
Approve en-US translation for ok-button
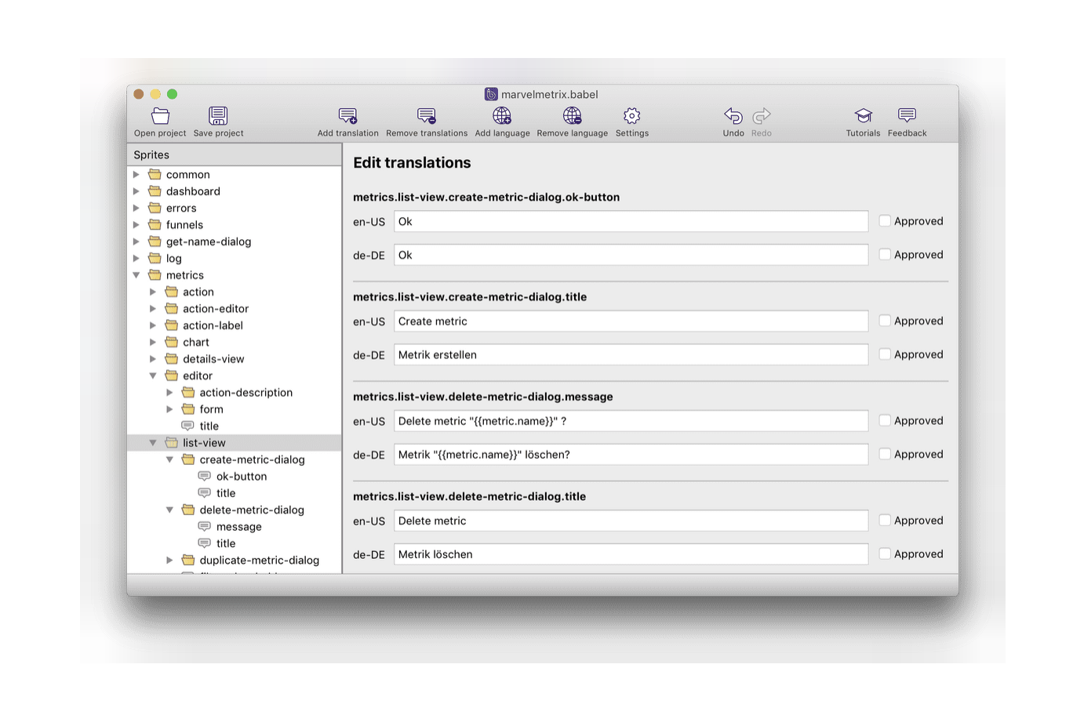coord(885,221)
